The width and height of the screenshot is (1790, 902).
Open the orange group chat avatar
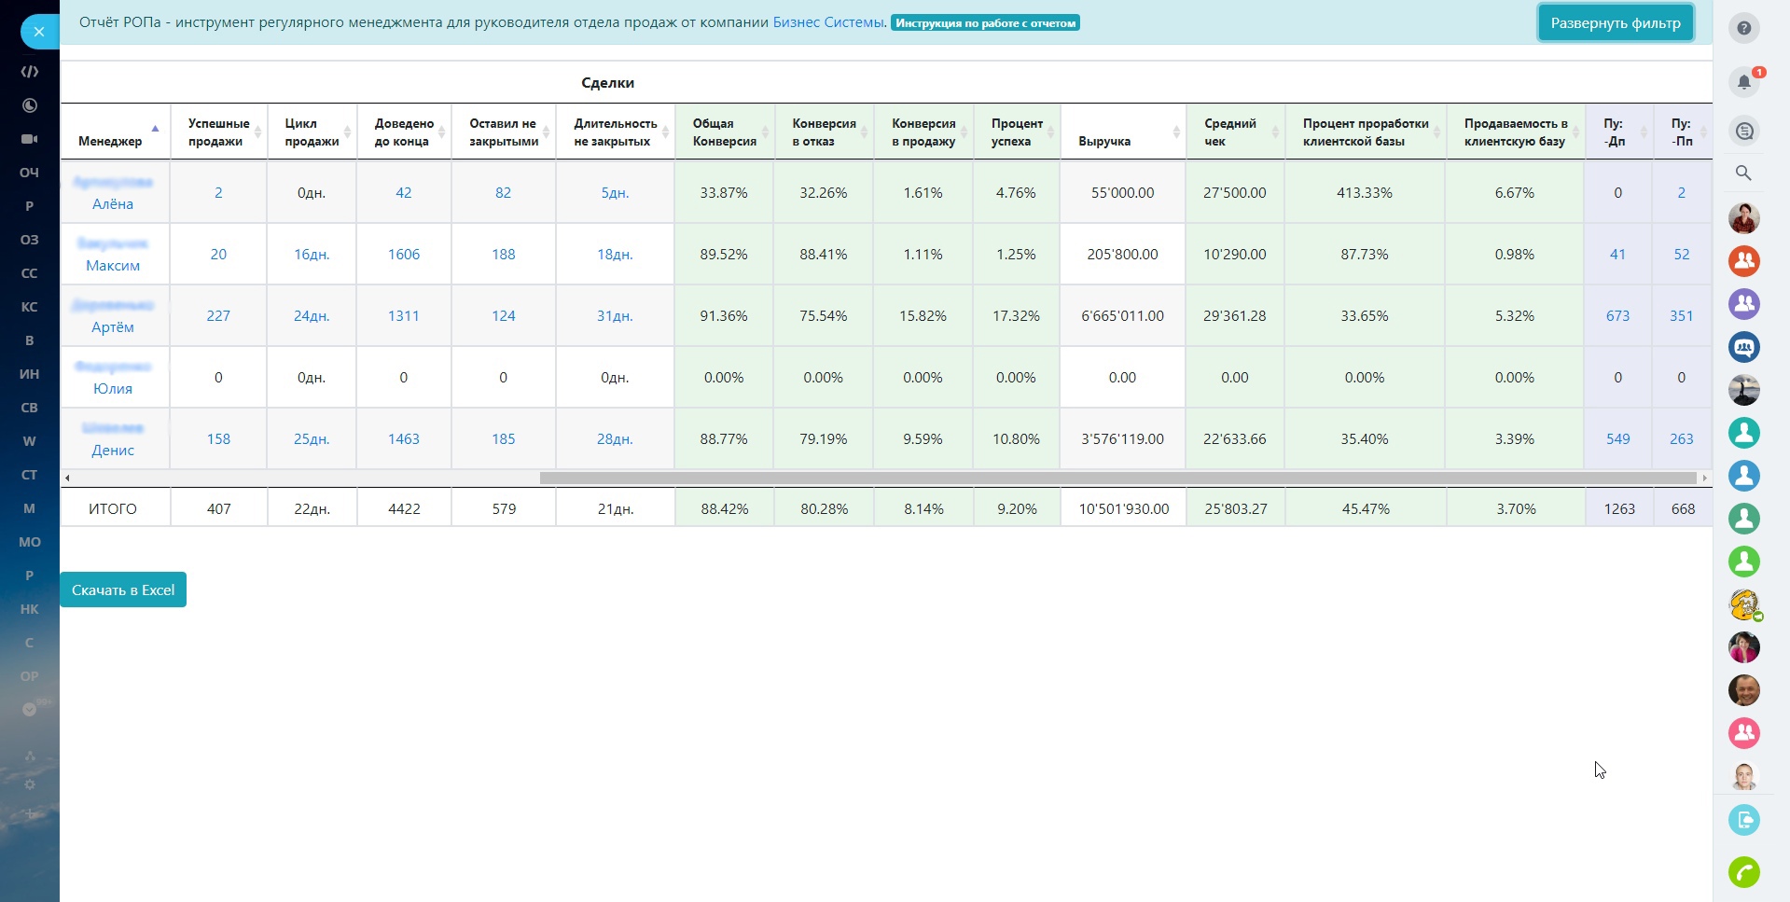coord(1743,261)
